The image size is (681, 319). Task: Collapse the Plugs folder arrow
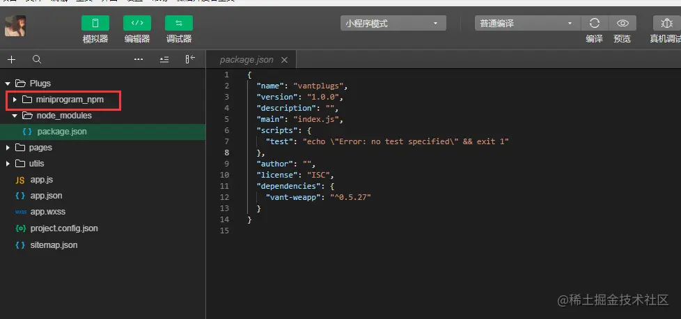8,84
